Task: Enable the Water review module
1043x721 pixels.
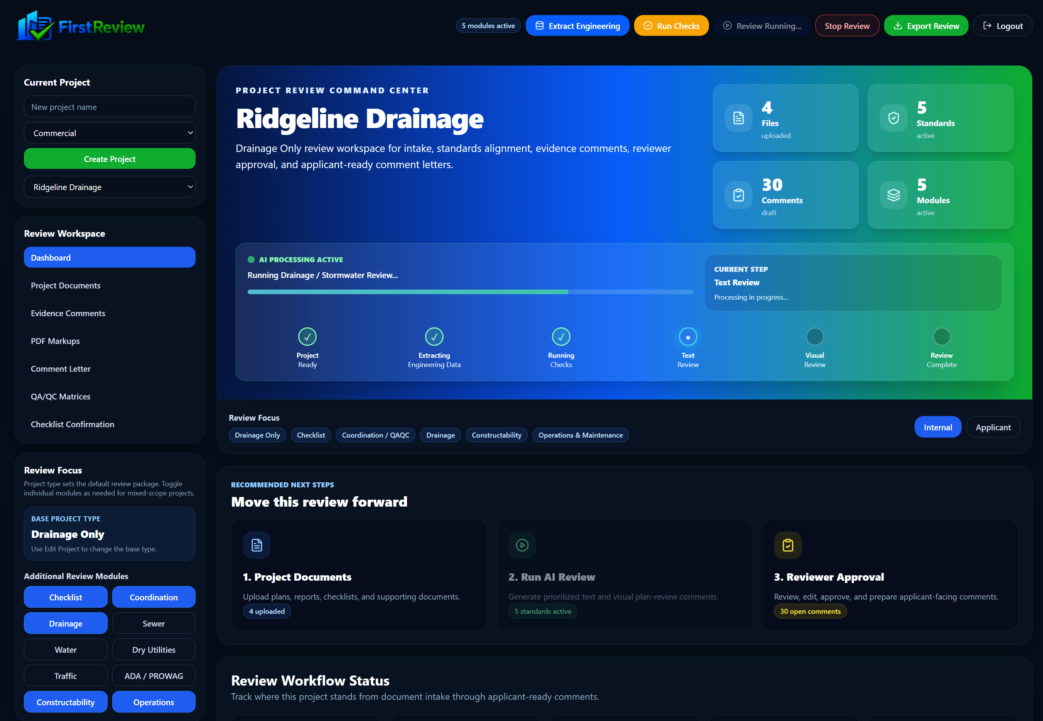Action: (66, 650)
